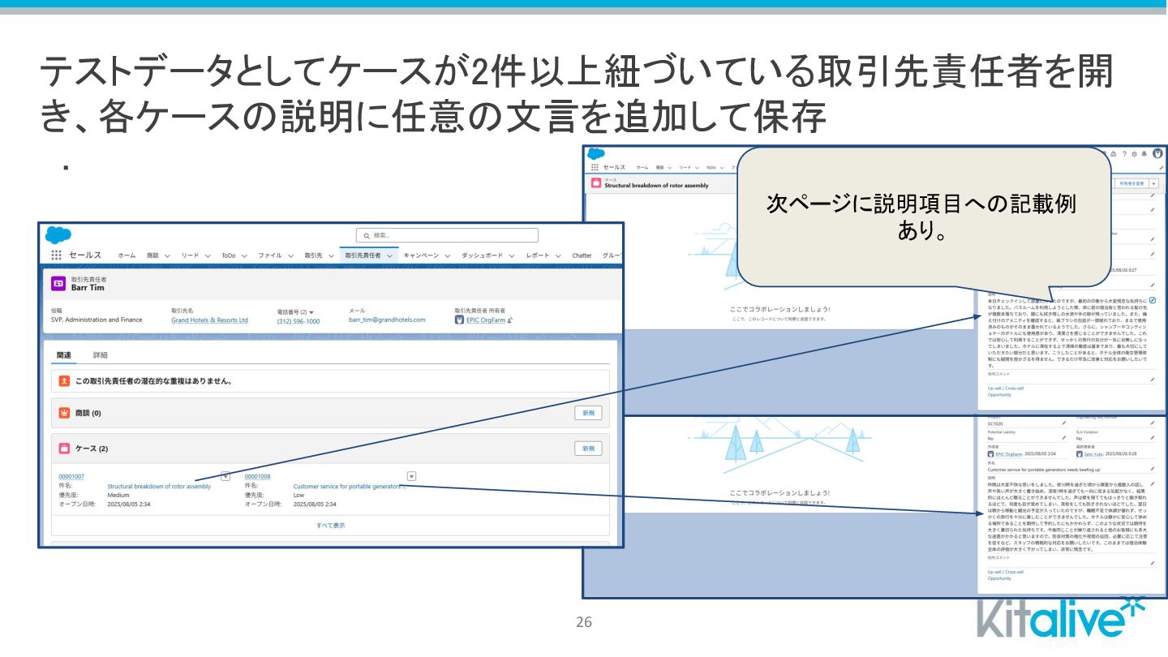
Task: Click the pencil next to Potential Liability No
Action: click(1064, 438)
